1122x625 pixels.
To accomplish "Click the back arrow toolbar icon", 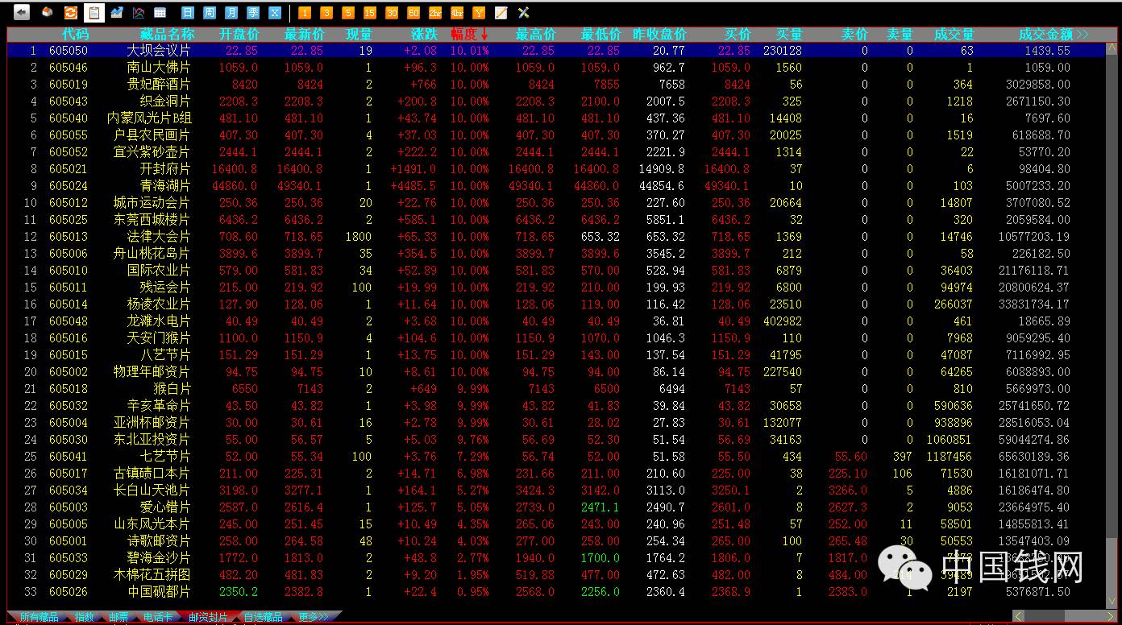I will coord(22,12).
